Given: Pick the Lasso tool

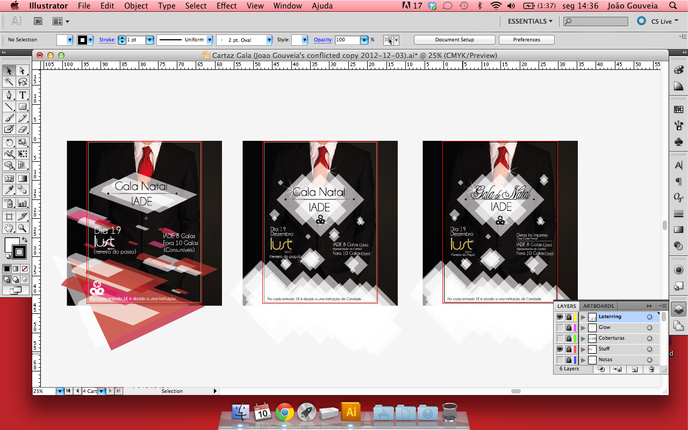Looking at the screenshot, I should pyautogui.click(x=23, y=82).
